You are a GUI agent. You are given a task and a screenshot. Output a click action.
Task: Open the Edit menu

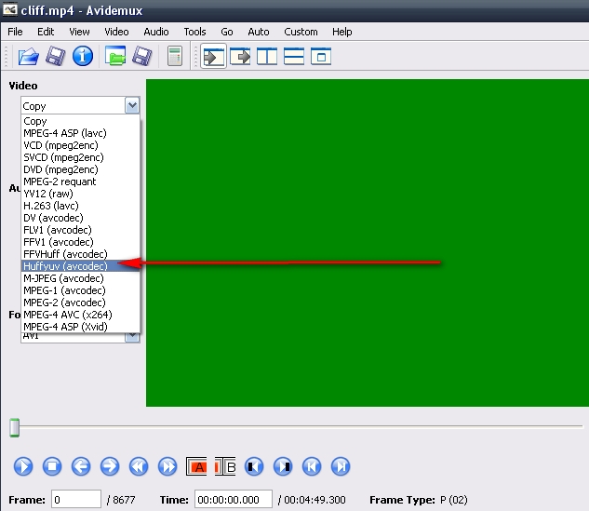tap(46, 32)
